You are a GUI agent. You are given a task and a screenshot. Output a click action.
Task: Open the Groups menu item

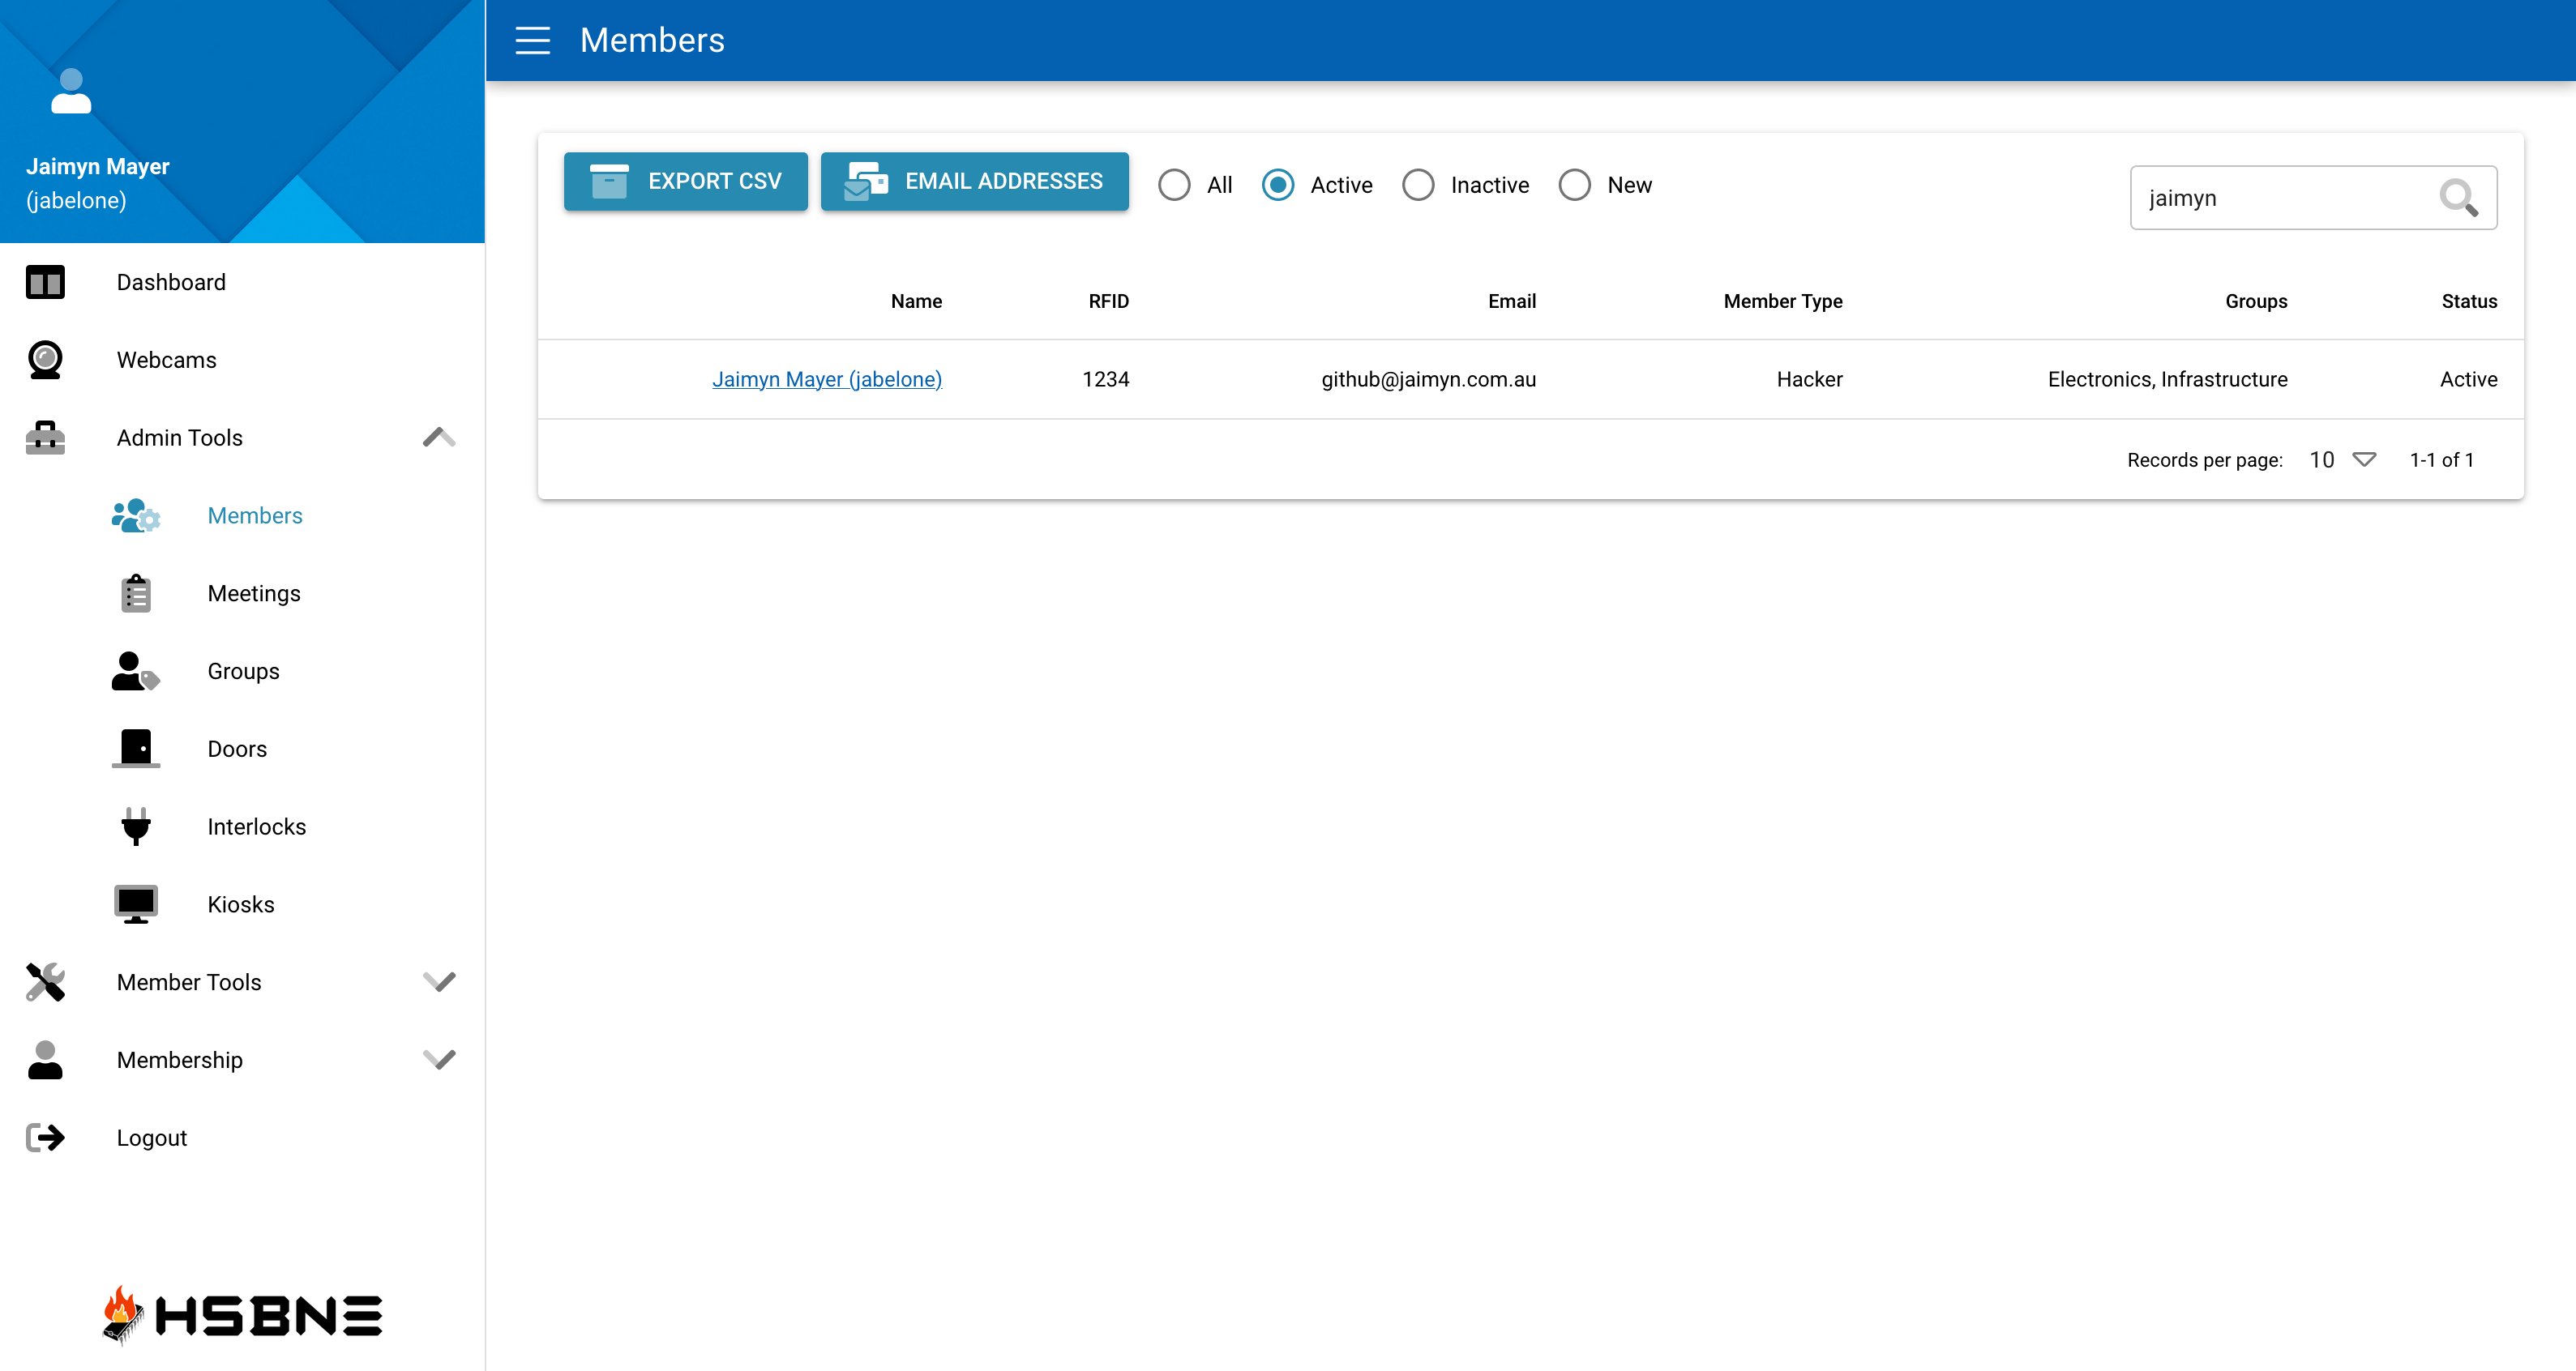243,671
